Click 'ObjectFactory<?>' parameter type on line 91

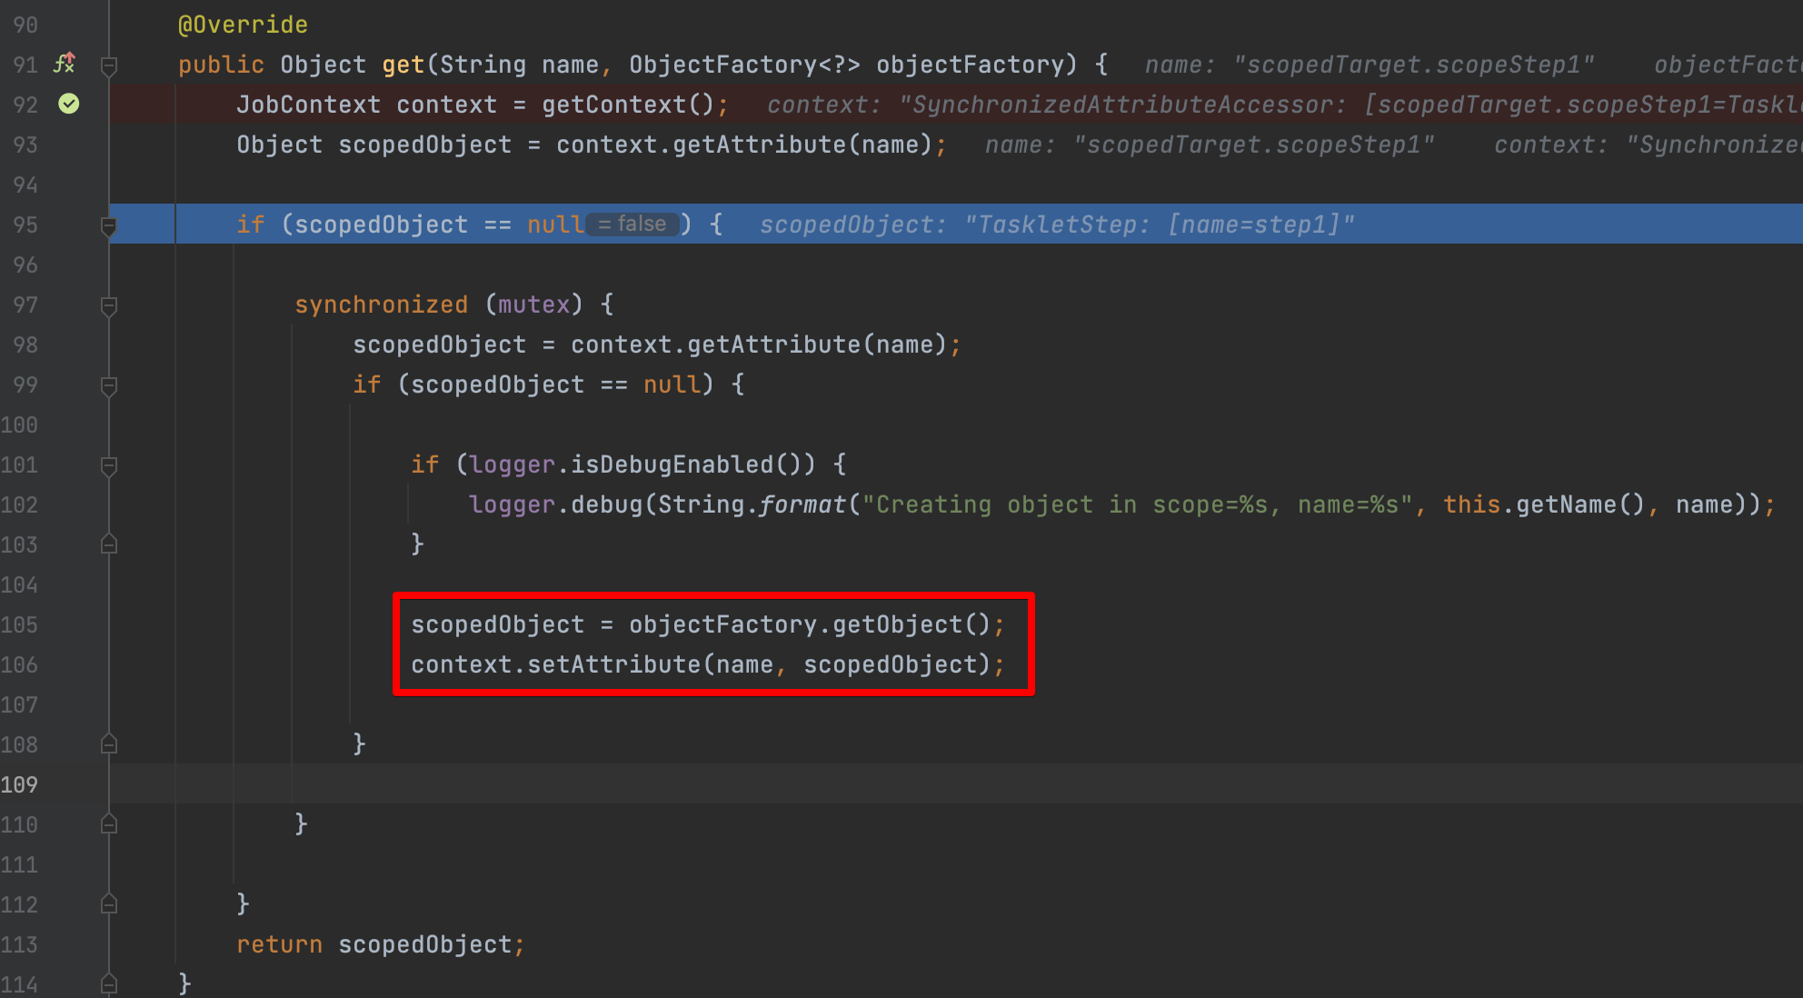pos(744,65)
